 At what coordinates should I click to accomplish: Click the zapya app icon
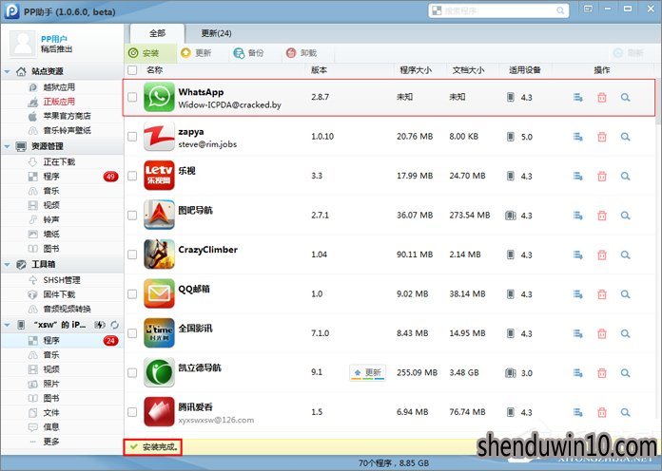tap(159, 137)
